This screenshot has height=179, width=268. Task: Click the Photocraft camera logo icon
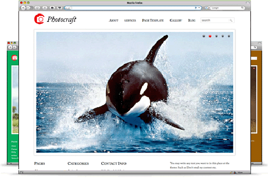click(x=39, y=19)
